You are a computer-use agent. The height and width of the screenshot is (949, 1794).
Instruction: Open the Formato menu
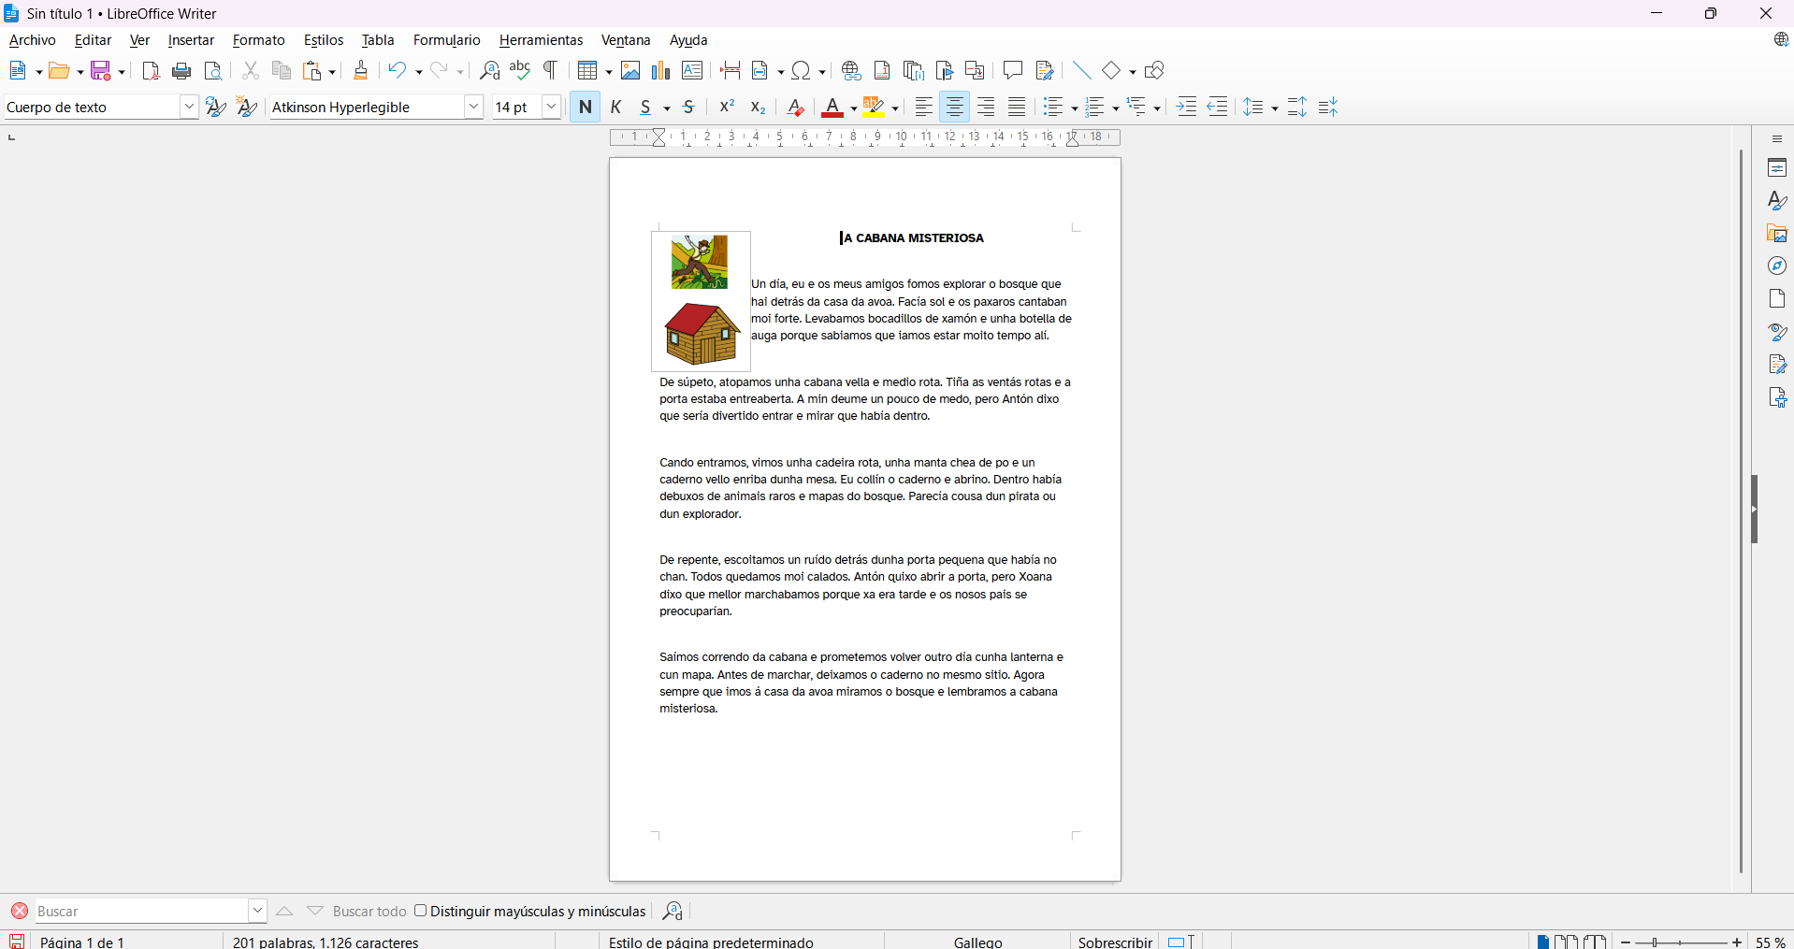pos(258,40)
